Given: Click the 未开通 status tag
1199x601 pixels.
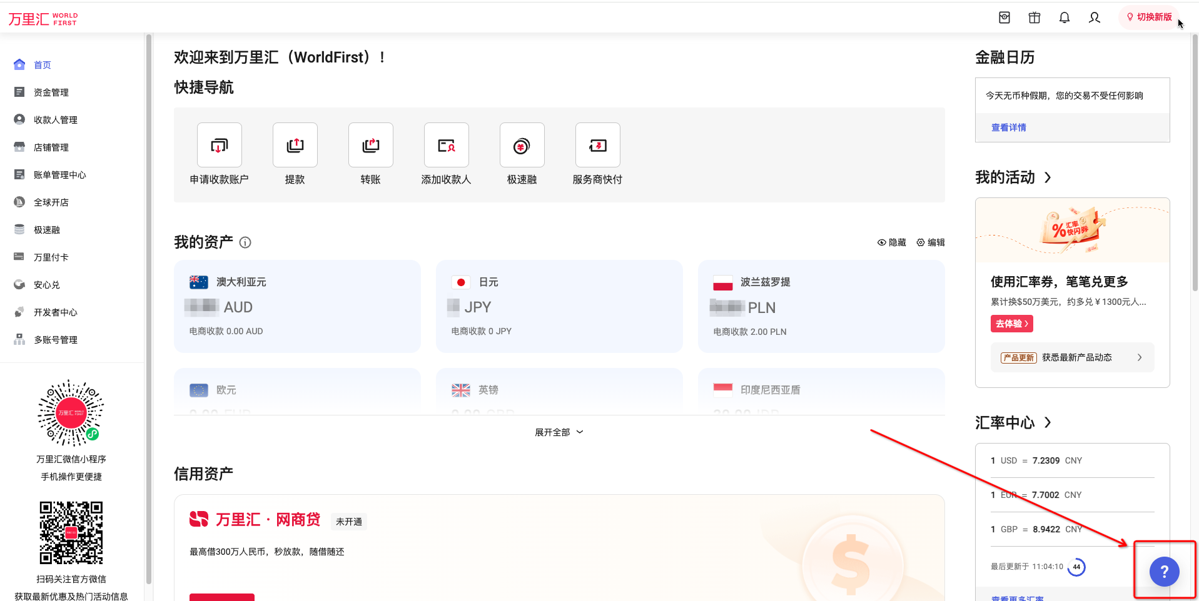Looking at the screenshot, I should (349, 522).
